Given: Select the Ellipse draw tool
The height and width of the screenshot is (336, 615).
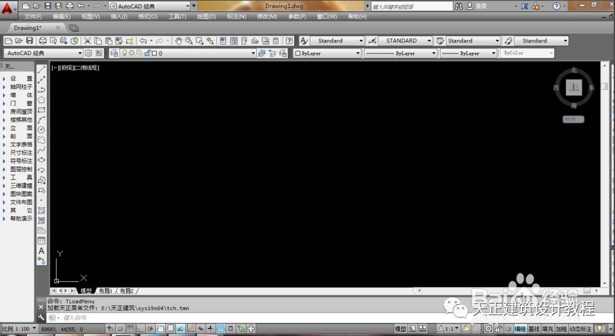Looking at the screenshot, I should [x=42, y=160].
